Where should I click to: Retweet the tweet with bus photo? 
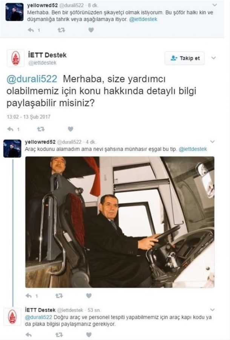click(59, 295)
